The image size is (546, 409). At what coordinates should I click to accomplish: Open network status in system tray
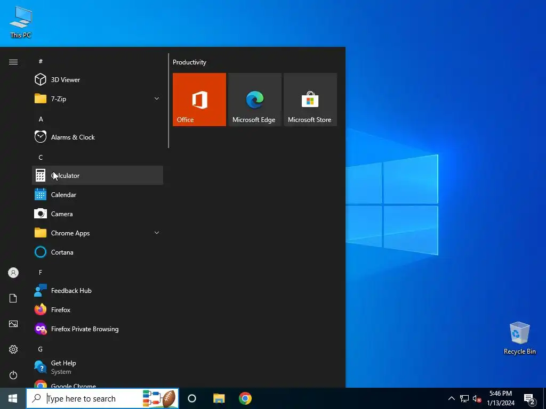pos(464,398)
